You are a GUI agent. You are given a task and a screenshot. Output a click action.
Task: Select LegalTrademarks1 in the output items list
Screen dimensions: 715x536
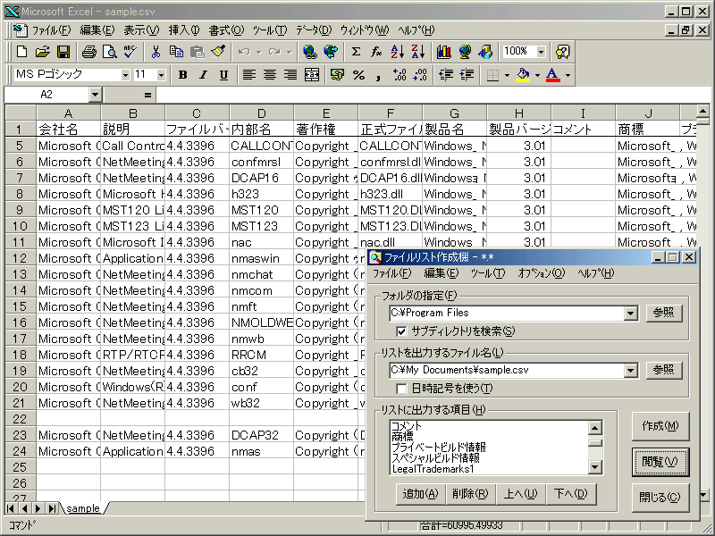433,469
